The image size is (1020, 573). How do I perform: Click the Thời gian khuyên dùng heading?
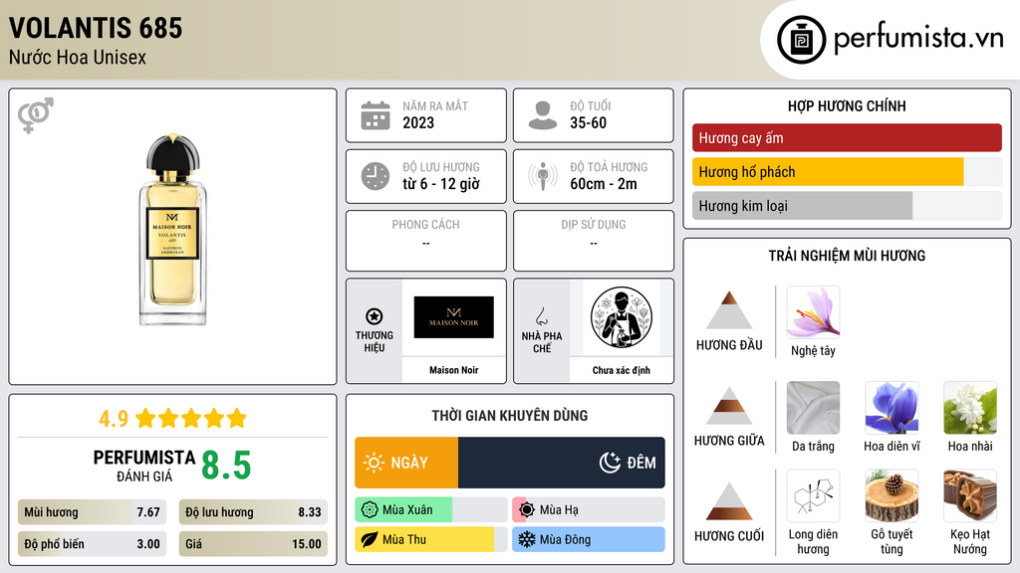(x=510, y=416)
